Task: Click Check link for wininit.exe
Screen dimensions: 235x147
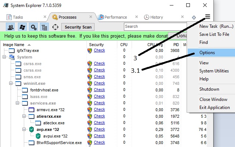Action: (99, 83)
